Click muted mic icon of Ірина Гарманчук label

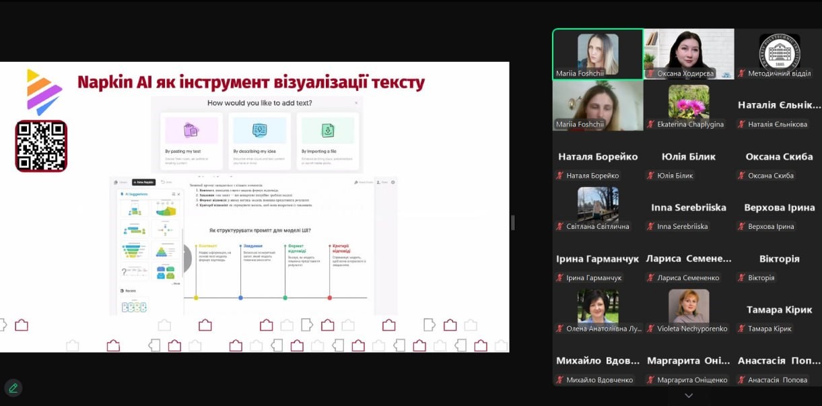(x=559, y=278)
